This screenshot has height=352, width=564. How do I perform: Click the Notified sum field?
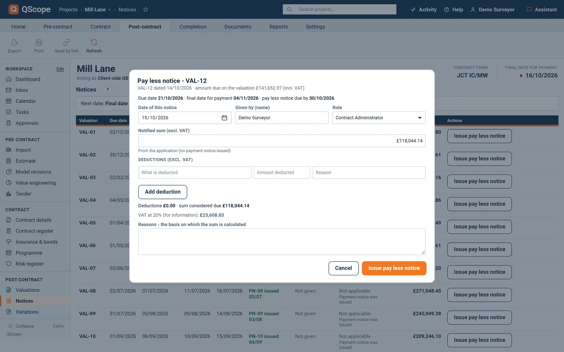point(282,141)
